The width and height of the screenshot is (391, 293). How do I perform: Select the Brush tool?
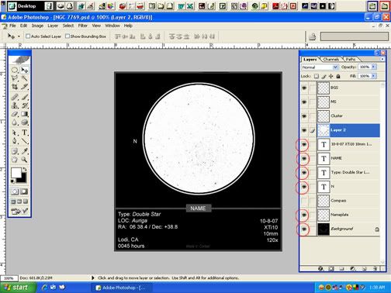point(25,97)
